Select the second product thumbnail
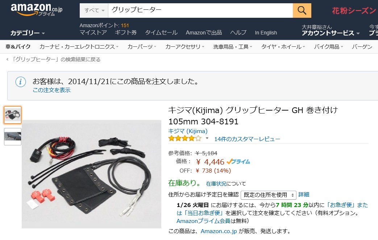Screen dimensions: 378x240 (x=13, y=137)
